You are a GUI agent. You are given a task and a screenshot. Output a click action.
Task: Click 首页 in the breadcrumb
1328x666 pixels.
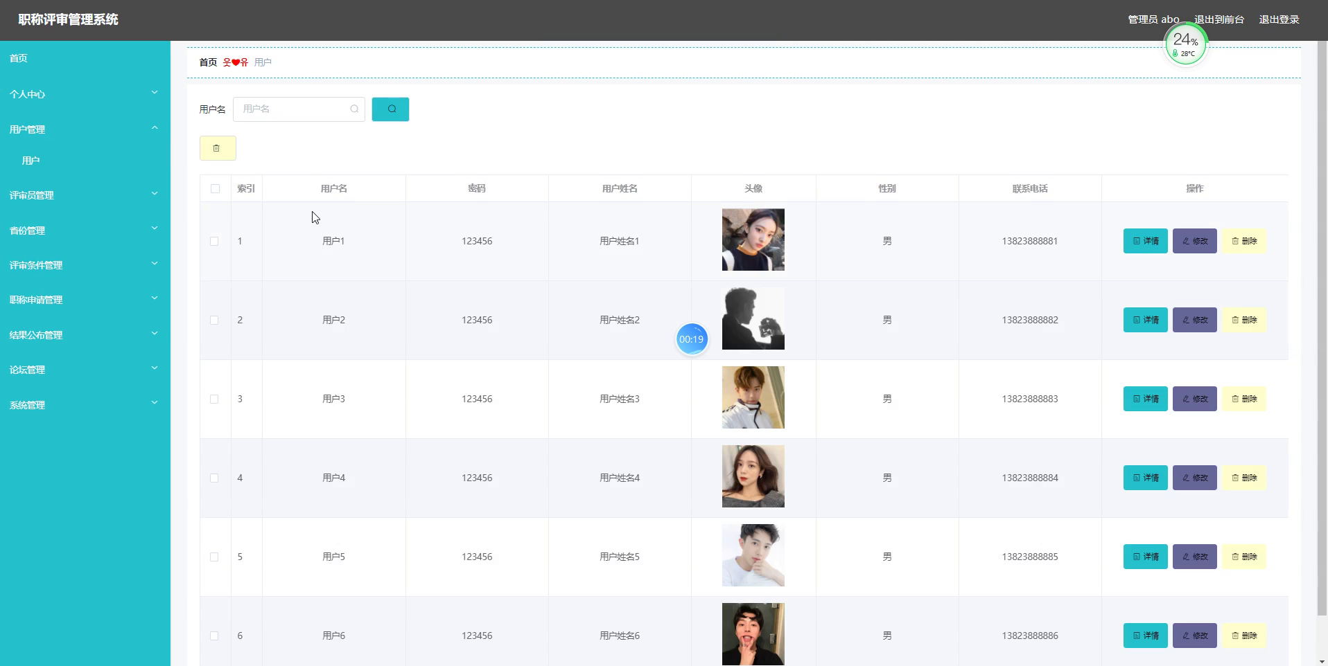[208, 62]
